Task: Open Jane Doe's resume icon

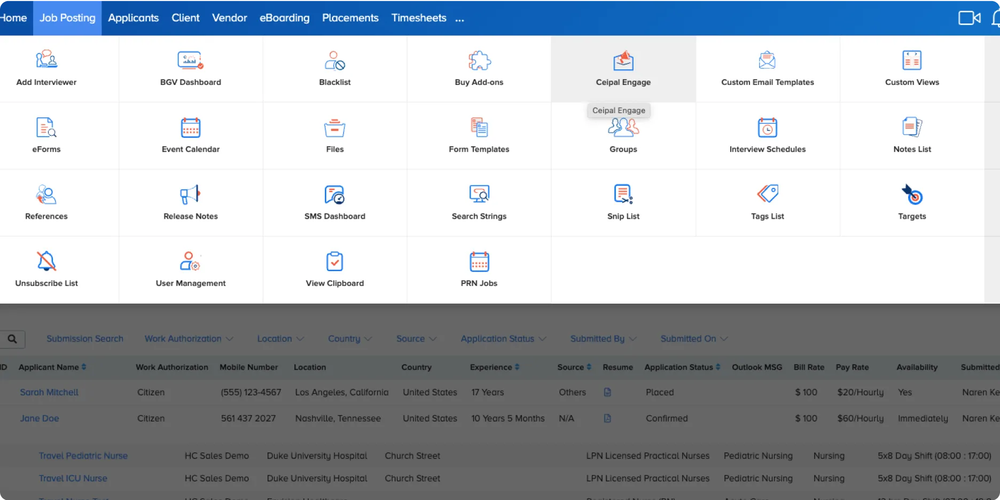Action: [607, 418]
